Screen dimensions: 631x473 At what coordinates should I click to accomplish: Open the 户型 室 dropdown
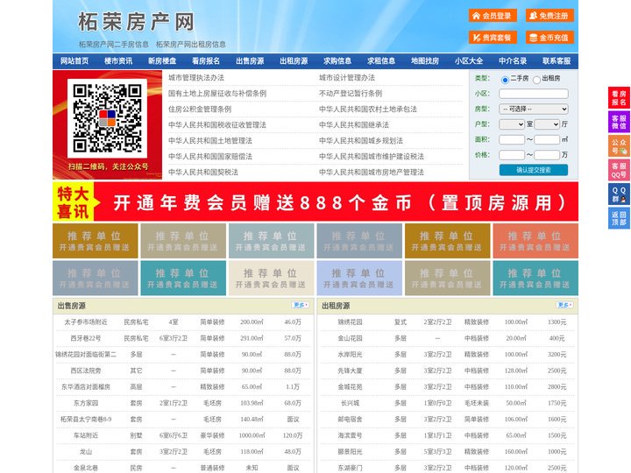[512, 124]
